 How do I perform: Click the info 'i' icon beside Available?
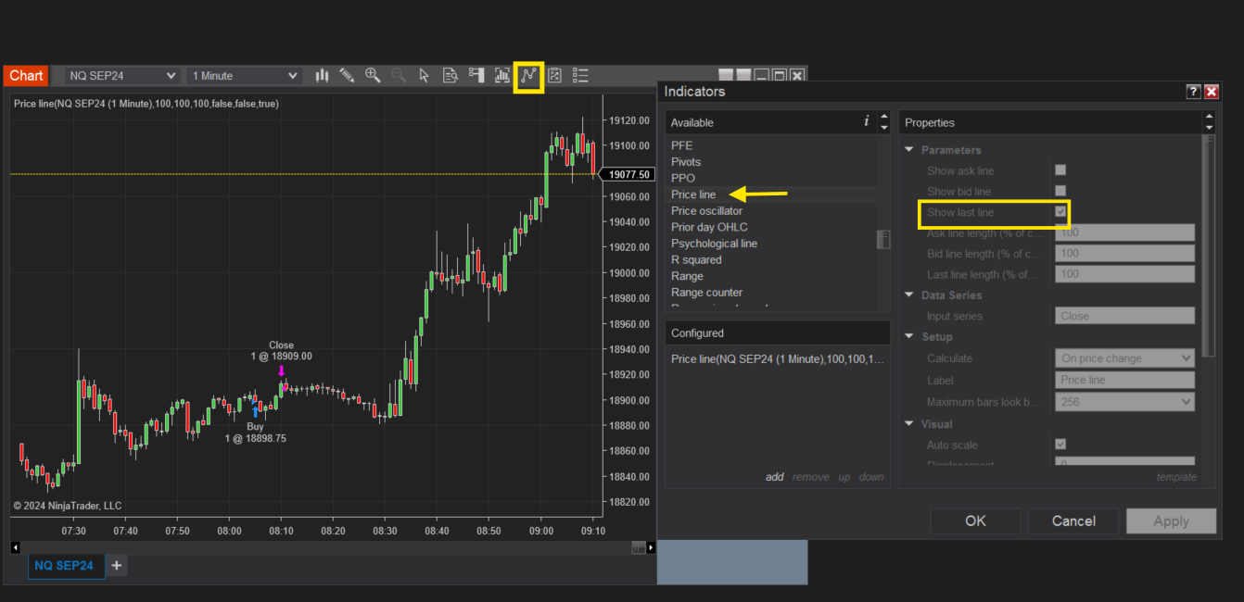(x=867, y=121)
